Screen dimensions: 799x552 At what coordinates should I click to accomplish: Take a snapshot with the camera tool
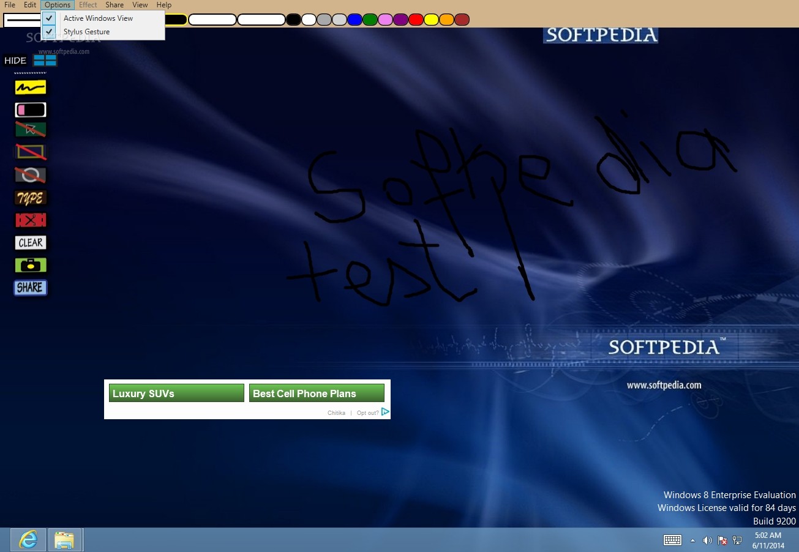(31, 265)
